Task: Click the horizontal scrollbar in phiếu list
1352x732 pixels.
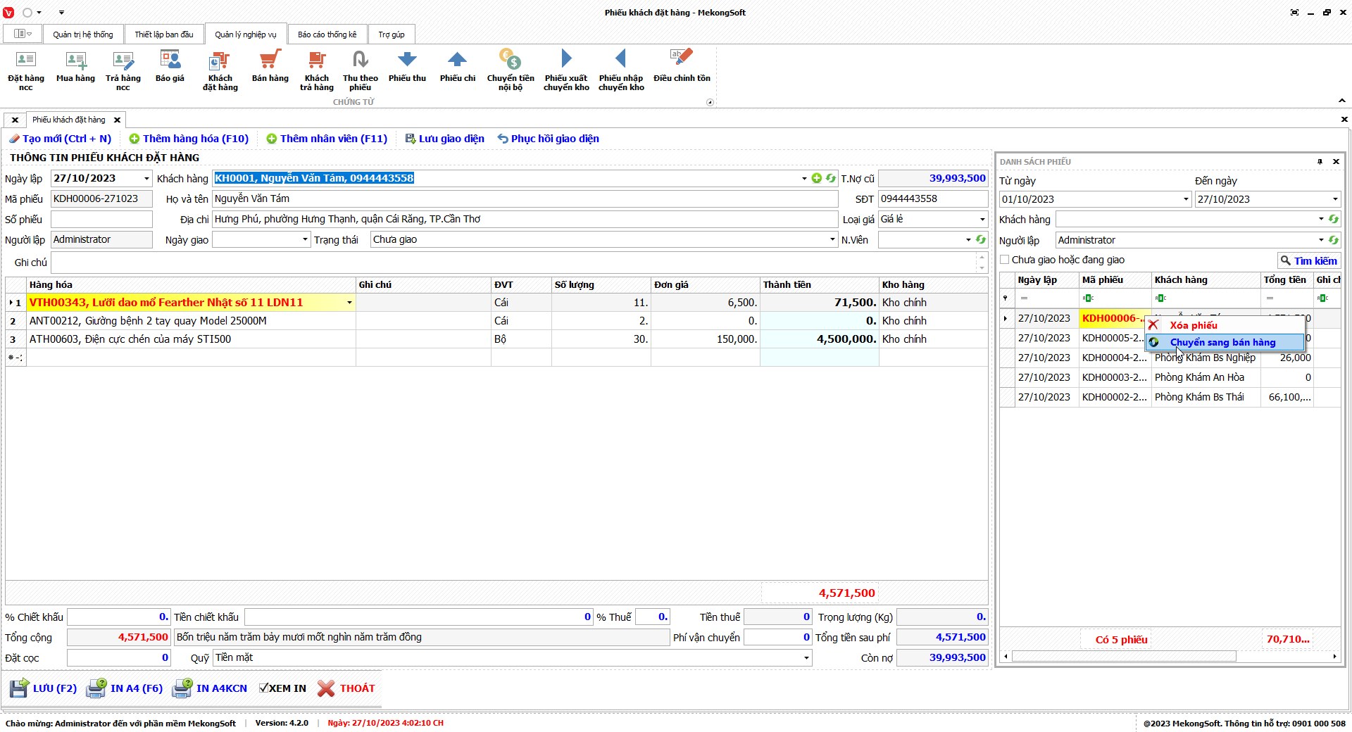Action: point(1123,657)
